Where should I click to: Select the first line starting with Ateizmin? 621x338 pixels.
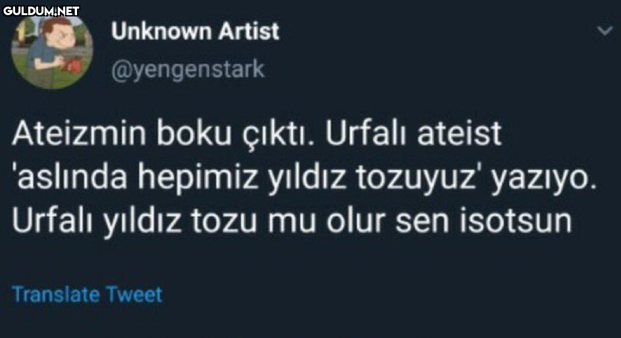click(257, 134)
